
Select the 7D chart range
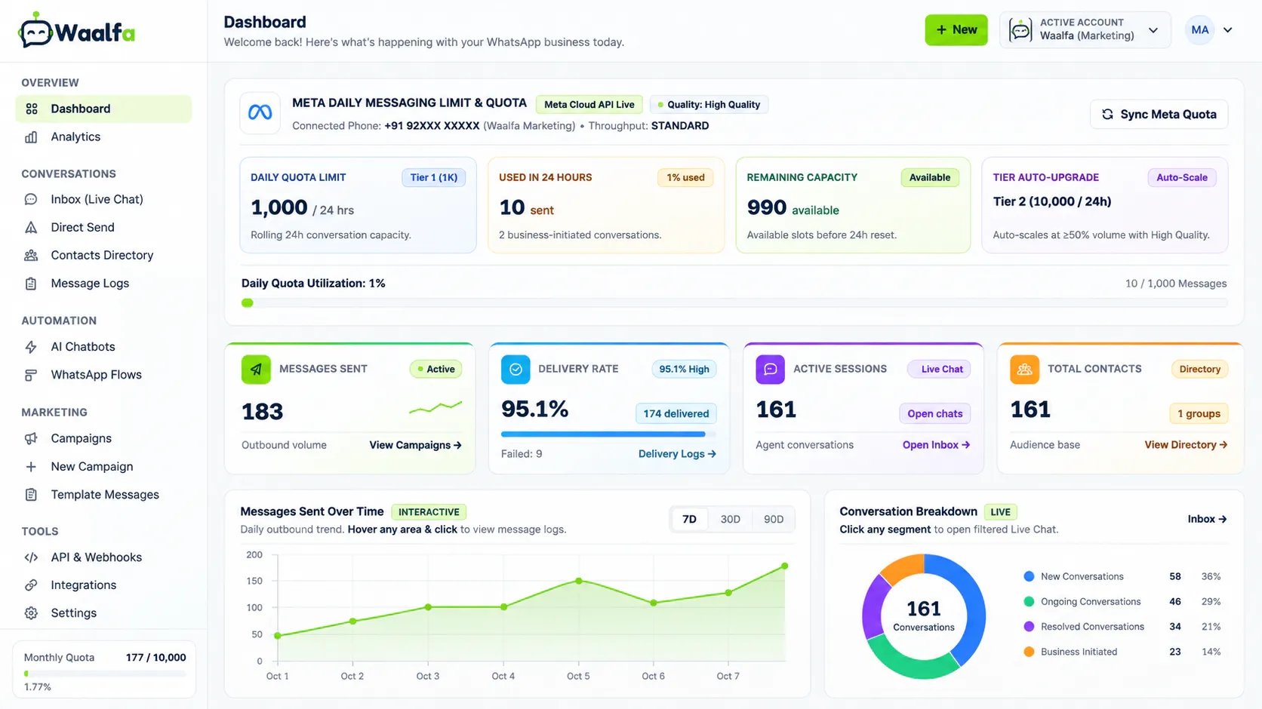point(689,519)
